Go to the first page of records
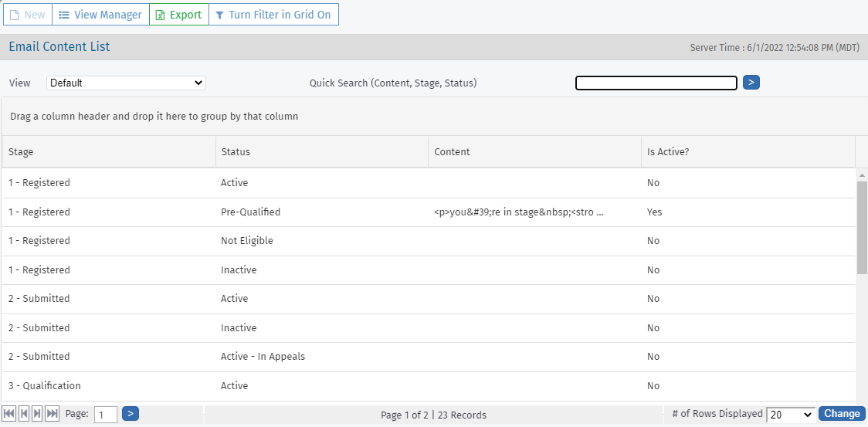The image size is (868, 427). [x=9, y=414]
